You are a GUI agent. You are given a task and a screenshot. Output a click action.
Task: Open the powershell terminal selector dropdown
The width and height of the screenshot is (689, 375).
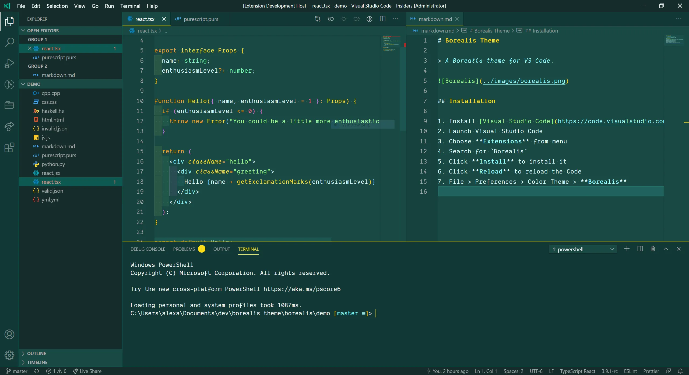click(583, 249)
